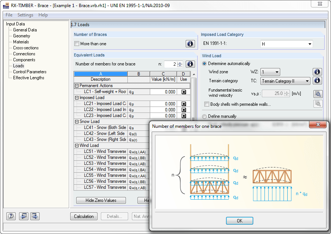Open Terrain category info icon
The height and width of the screenshot is (234, 331).
tap(317, 81)
